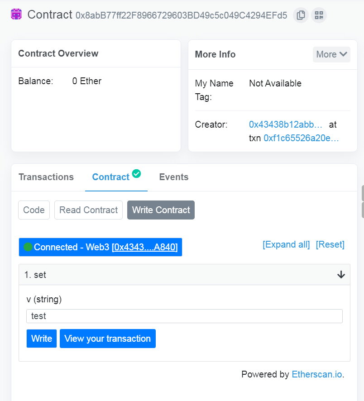Switch to Read Contract view
This screenshot has width=364, height=401.
point(88,210)
